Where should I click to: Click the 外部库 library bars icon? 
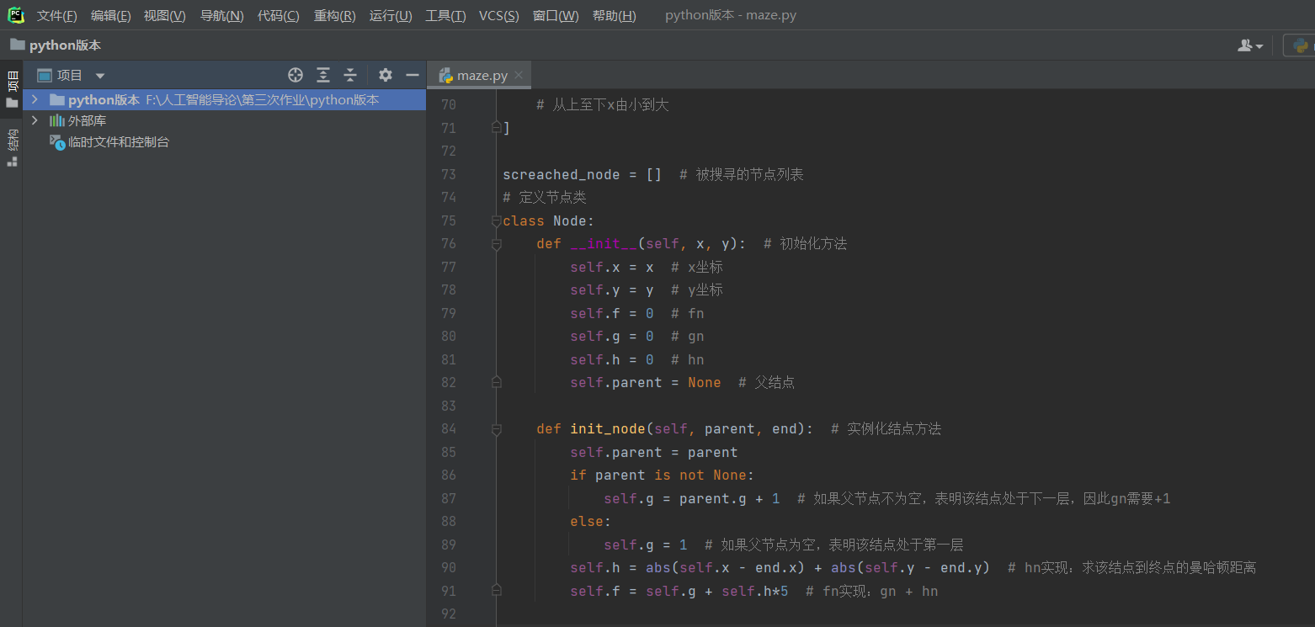click(x=57, y=120)
